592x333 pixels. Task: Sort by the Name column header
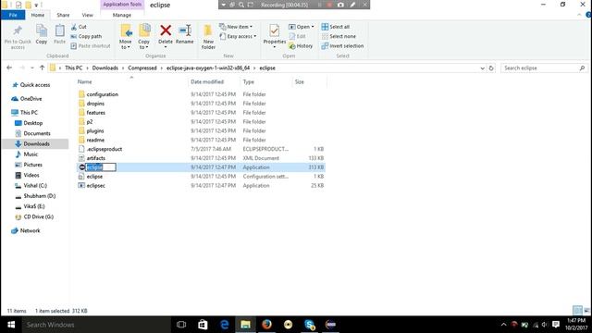(x=84, y=81)
